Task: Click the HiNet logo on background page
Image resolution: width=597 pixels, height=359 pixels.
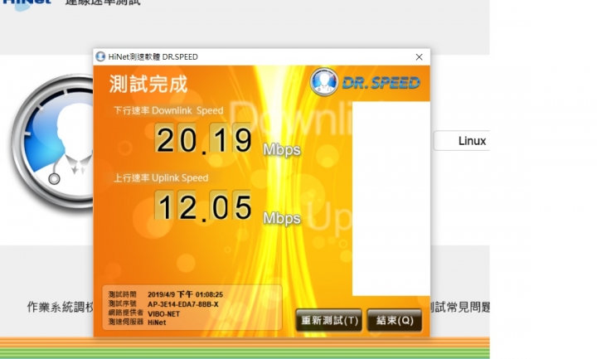Action: coord(27,3)
